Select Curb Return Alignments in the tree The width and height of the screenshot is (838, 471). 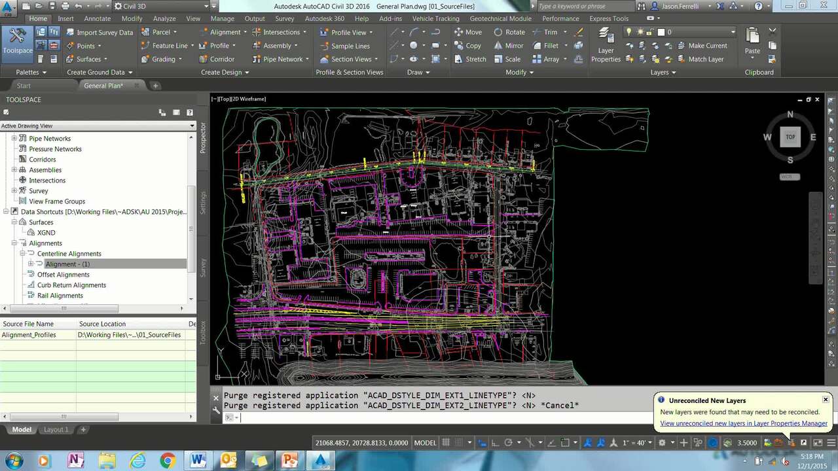pos(71,285)
